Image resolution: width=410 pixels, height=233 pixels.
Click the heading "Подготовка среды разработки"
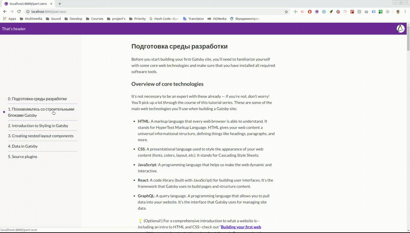[179, 46]
